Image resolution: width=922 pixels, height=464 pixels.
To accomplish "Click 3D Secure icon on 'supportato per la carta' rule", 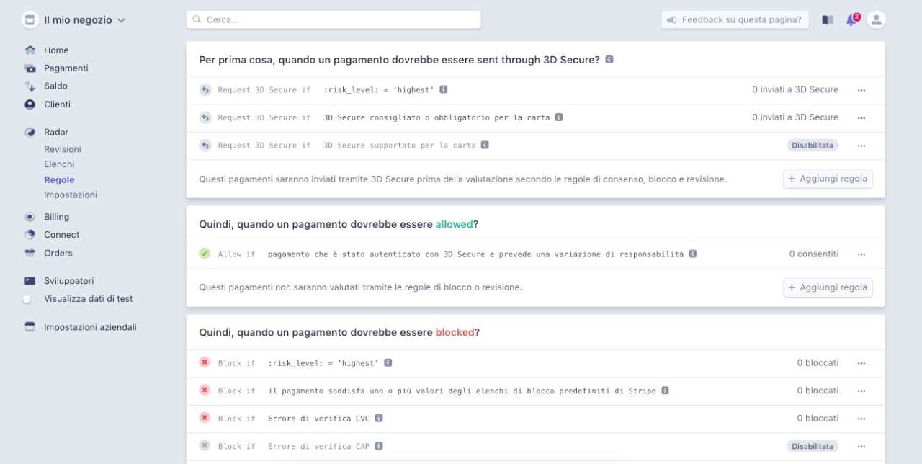I will pyautogui.click(x=205, y=146).
